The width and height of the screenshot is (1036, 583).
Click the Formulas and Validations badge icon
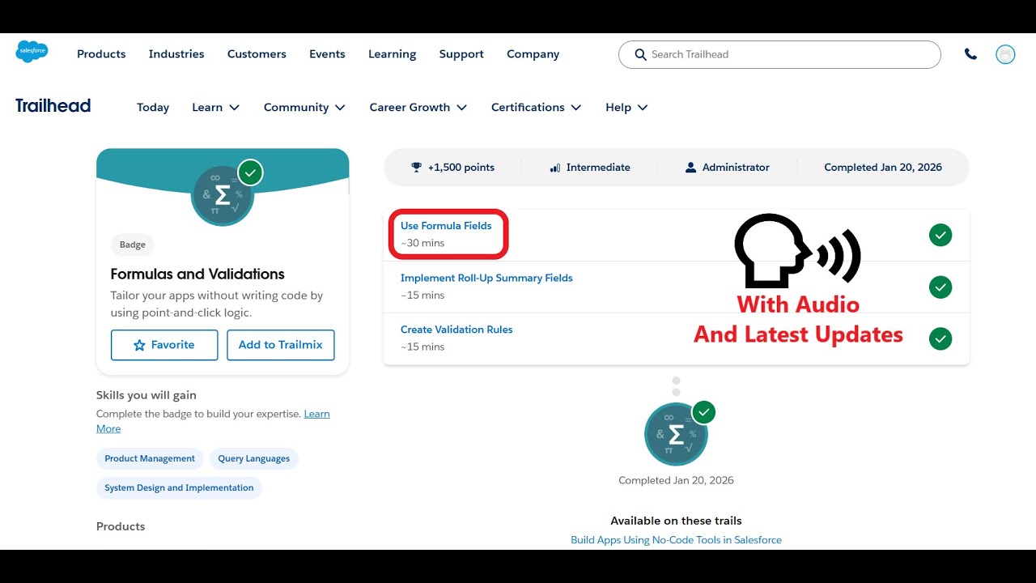(x=223, y=194)
